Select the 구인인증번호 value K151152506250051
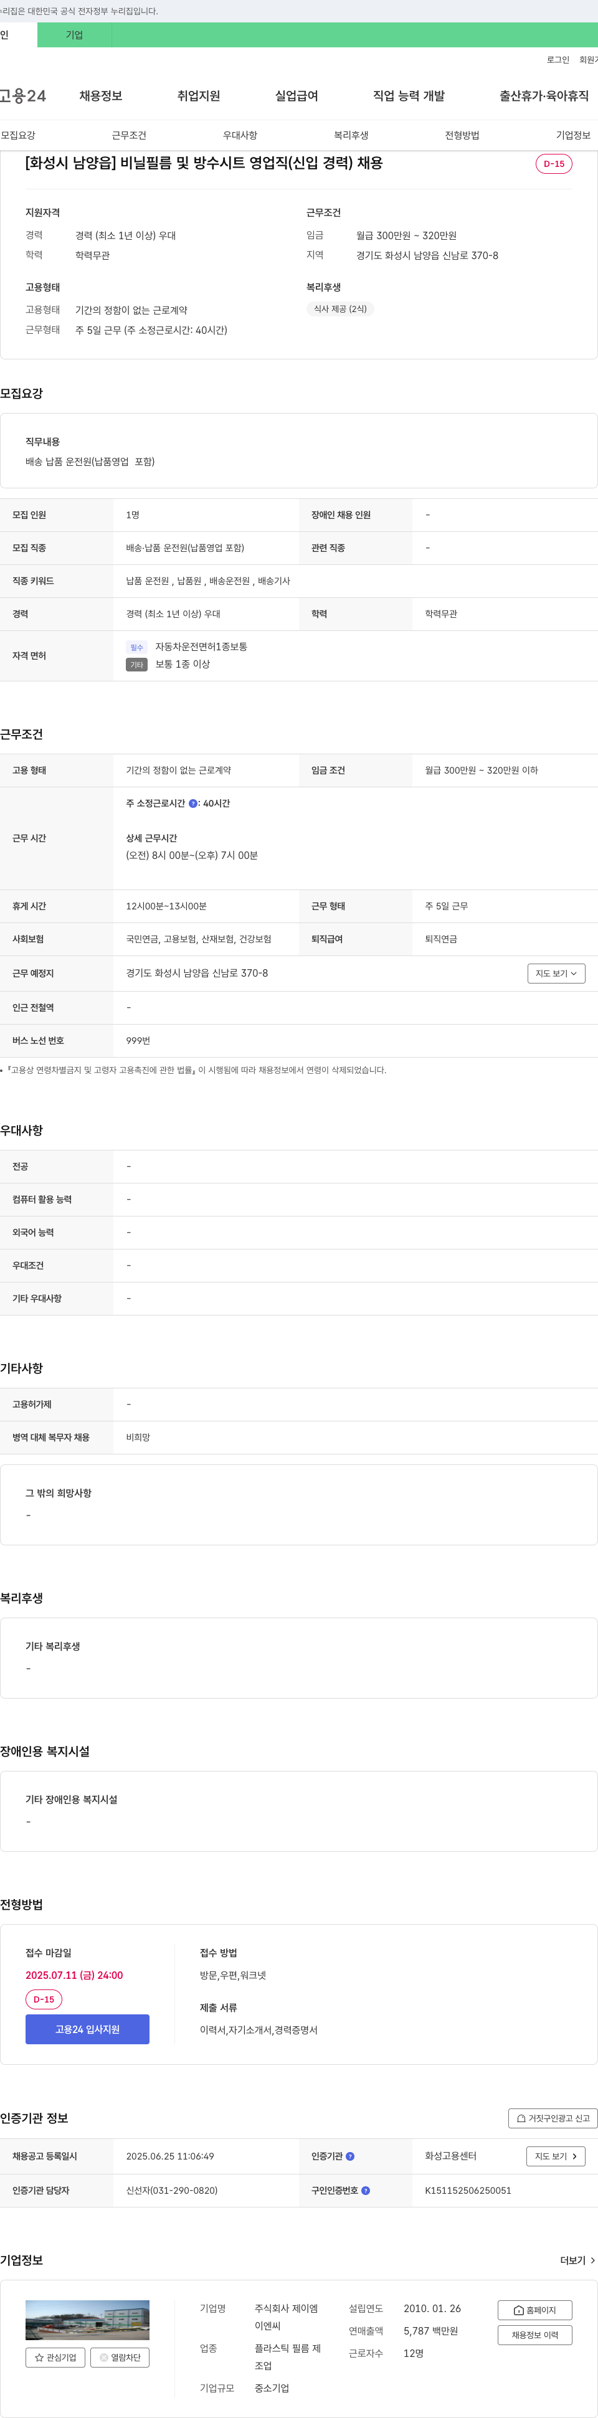This screenshot has height=2418, width=598. (468, 2191)
